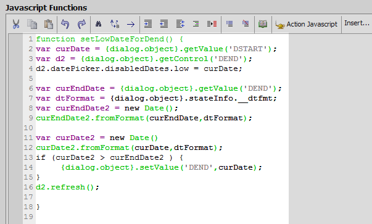Open the Action Javascript genie
Screen dimensions: 372x224
coord(306,25)
